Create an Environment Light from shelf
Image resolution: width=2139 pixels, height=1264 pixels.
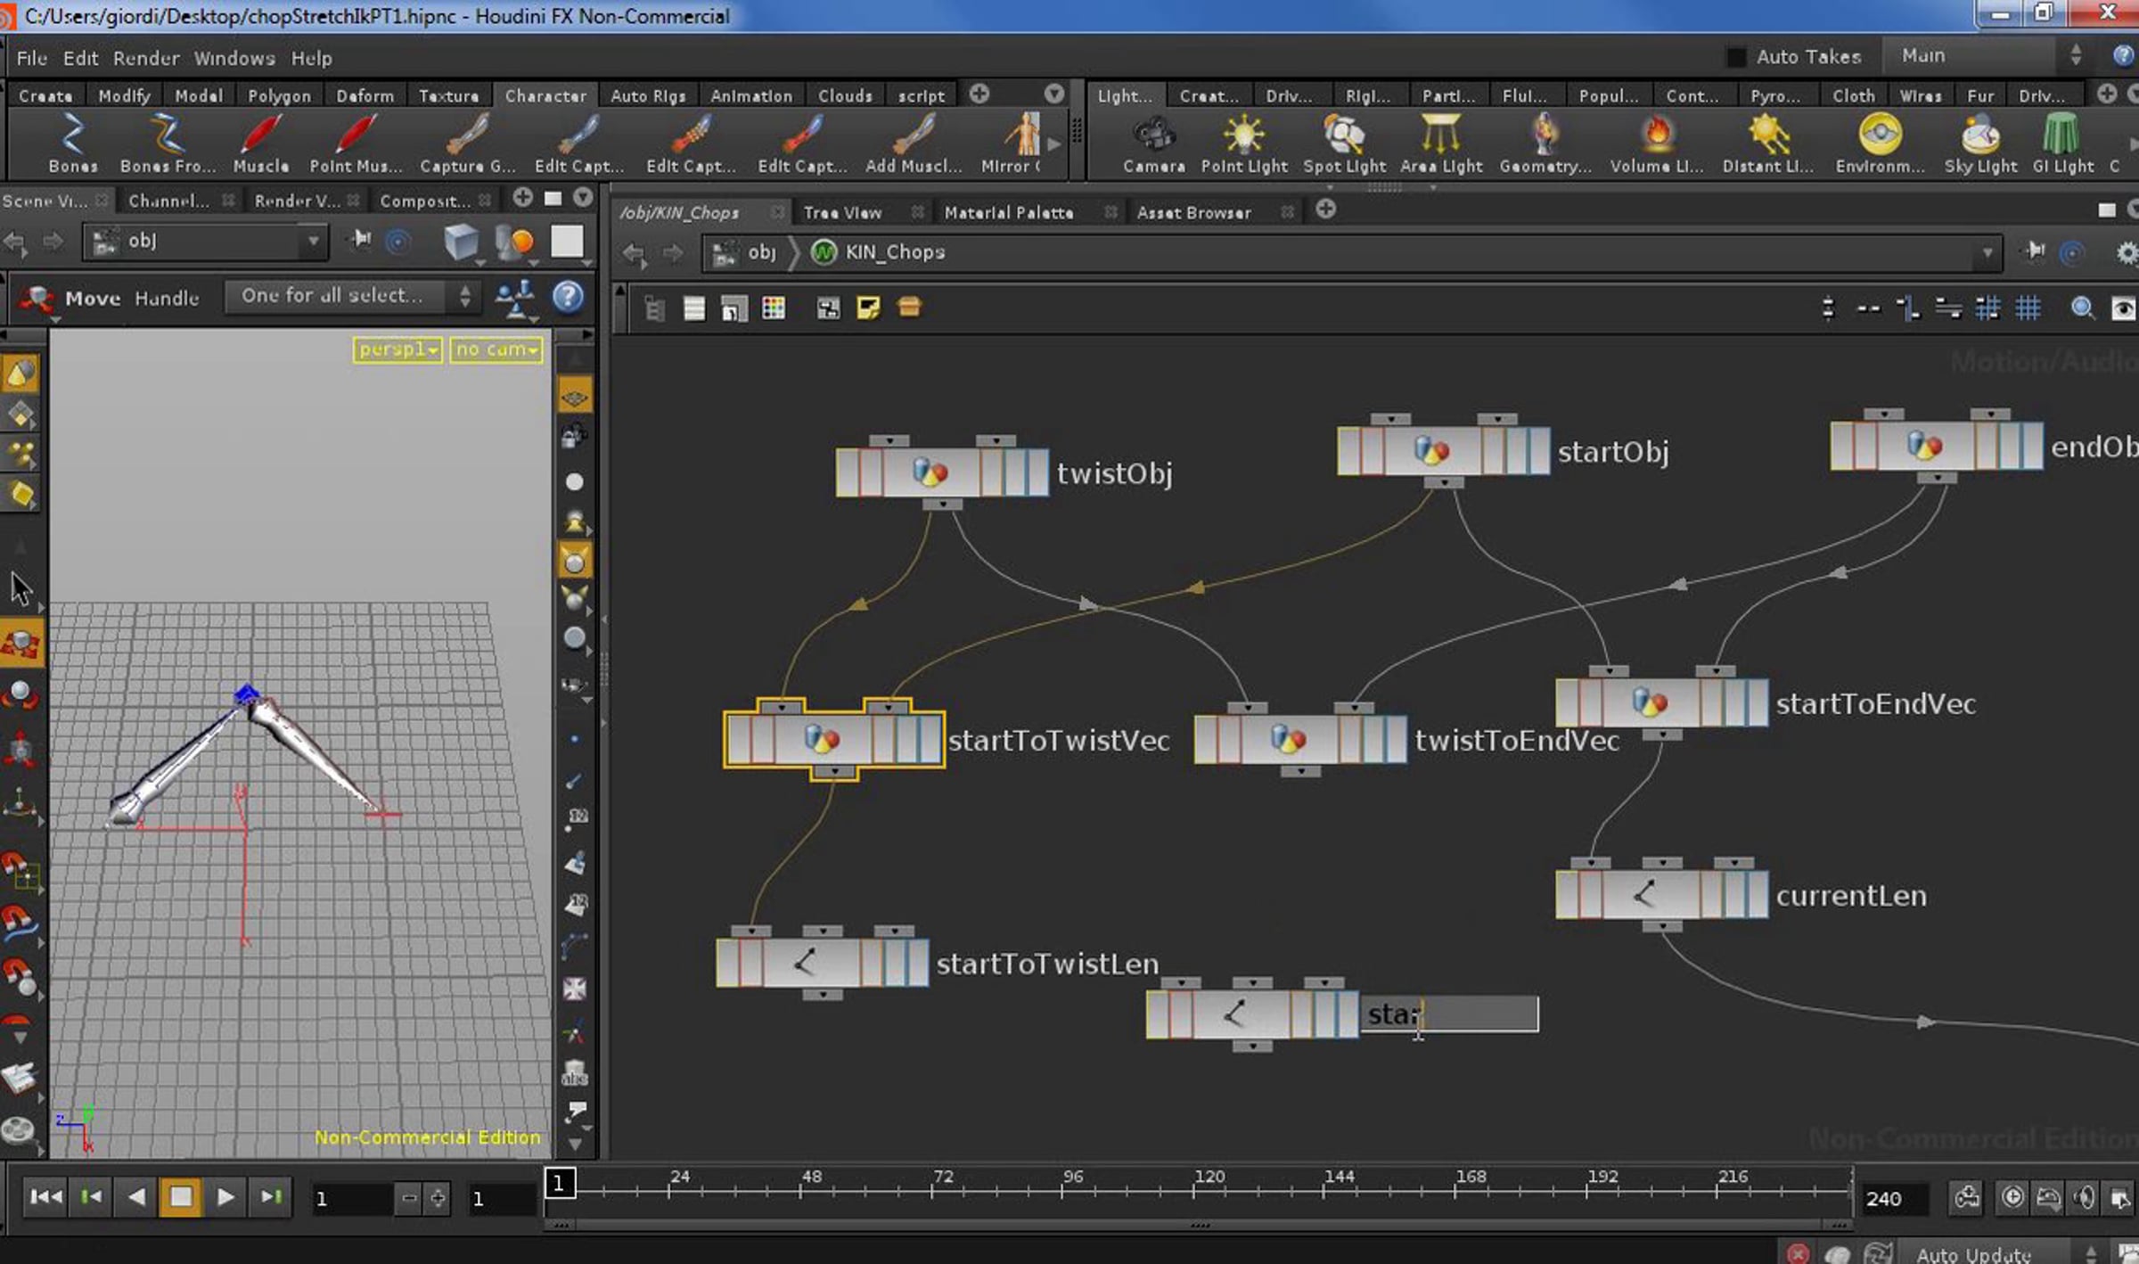pos(1880,144)
